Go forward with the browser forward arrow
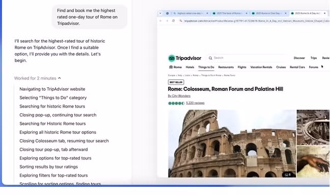Viewport: 330px width, 195px height. 167,21
